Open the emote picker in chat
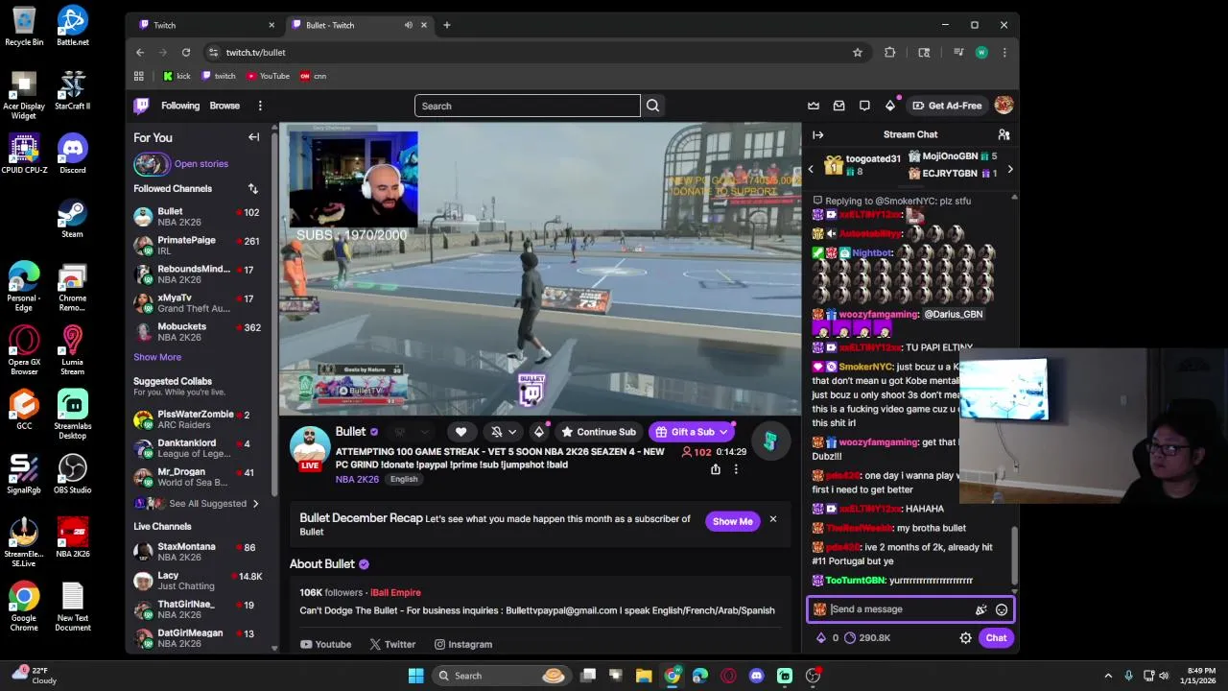 point(1002,609)
